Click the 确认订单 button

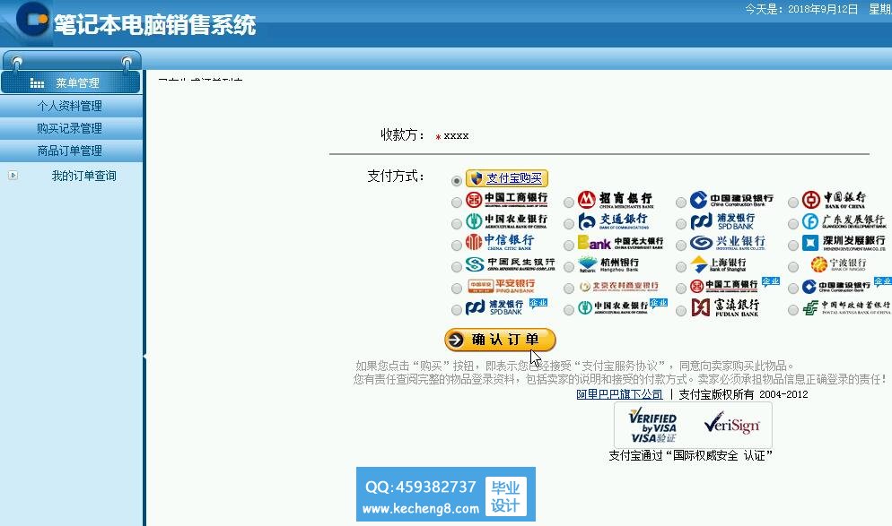tap(500, 340)
